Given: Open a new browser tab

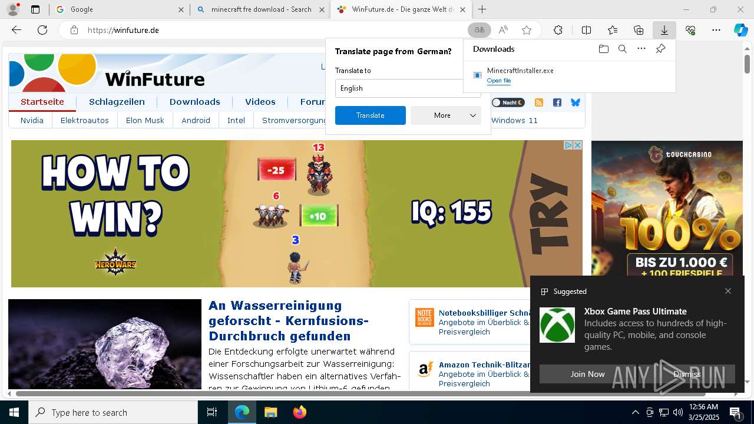Looking at the screenshot, I should [x=482, y=9].
